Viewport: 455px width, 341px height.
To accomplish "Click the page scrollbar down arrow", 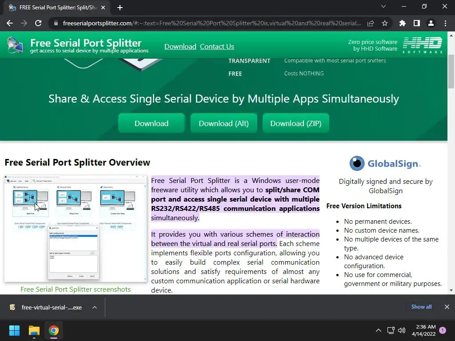I will (x=451, y=290).
